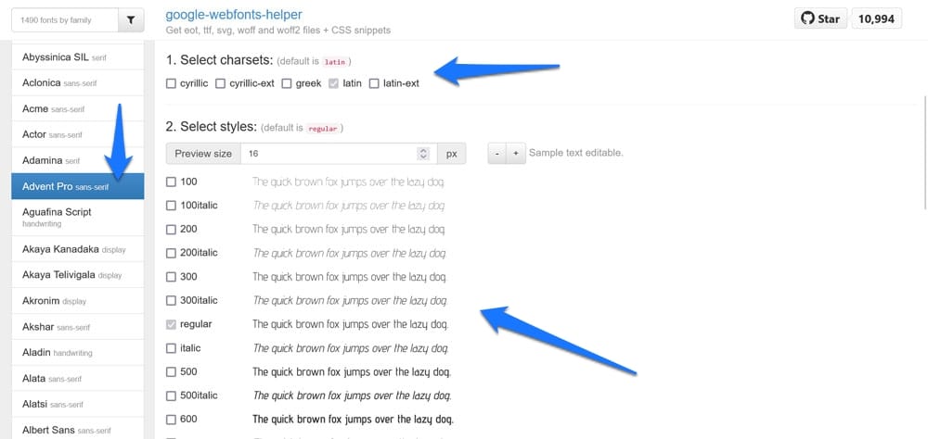
Task: Select the 500 weight style checkbox
Action: (x=171, y=372)
